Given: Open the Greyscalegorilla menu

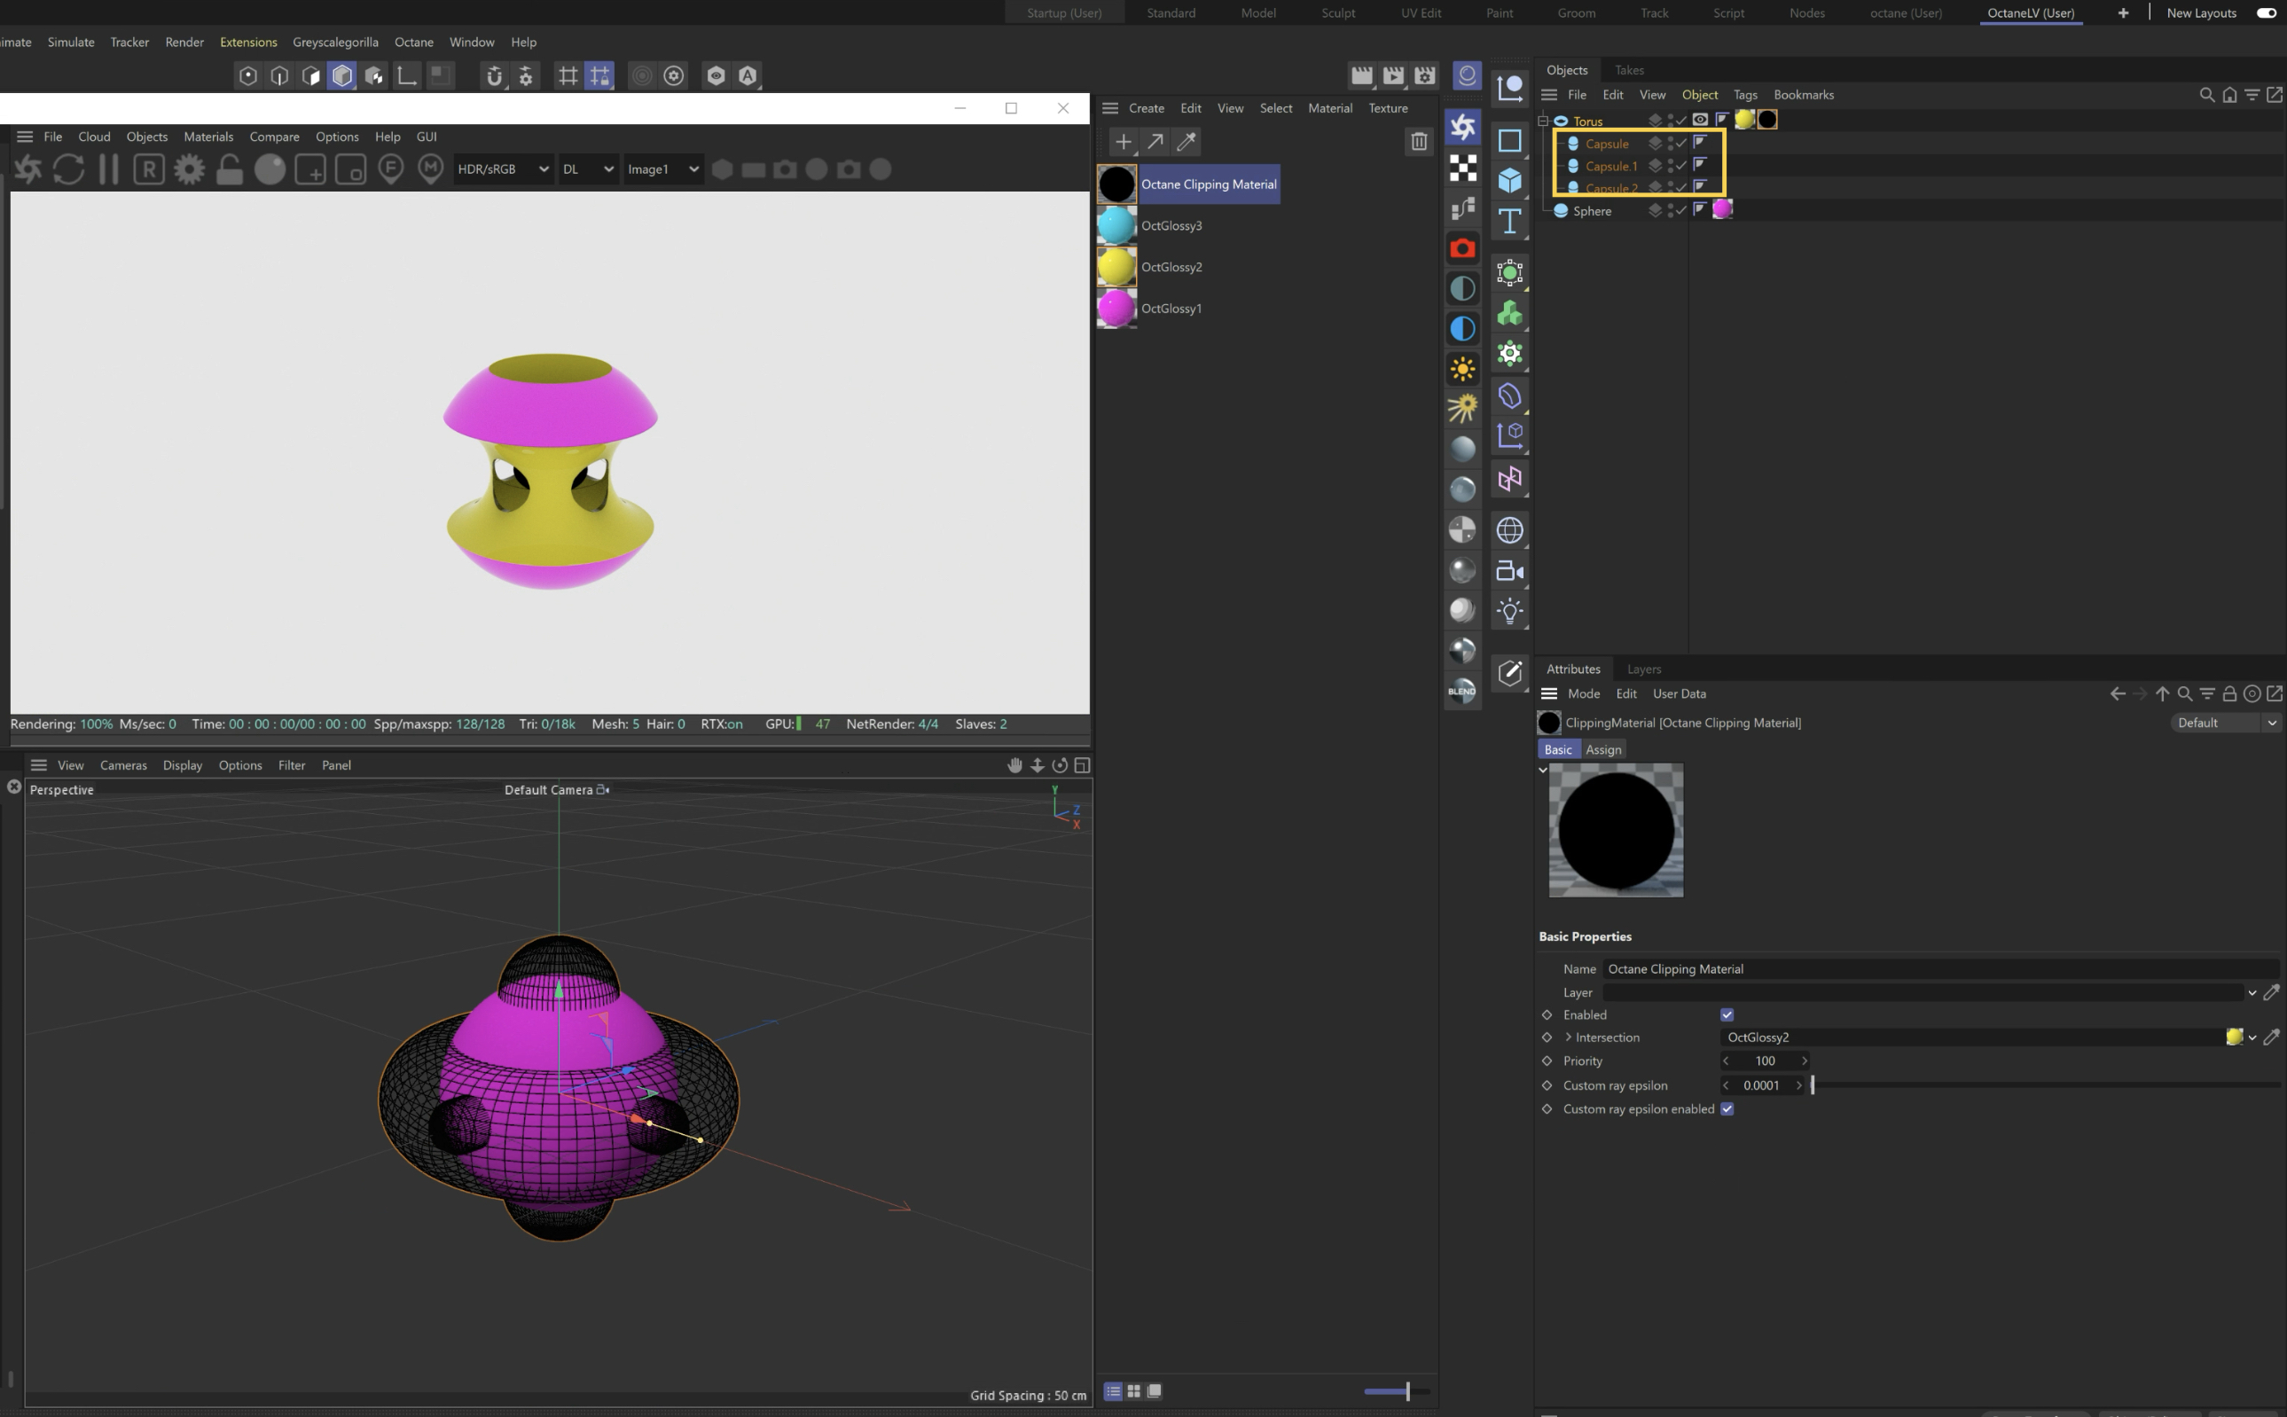Looking at the screenshot, I should pos(335,43).
